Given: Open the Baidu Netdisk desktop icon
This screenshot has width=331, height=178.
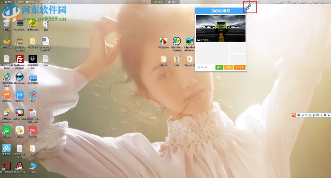Looking at the screenshot, I should click(x=6, y=148).
